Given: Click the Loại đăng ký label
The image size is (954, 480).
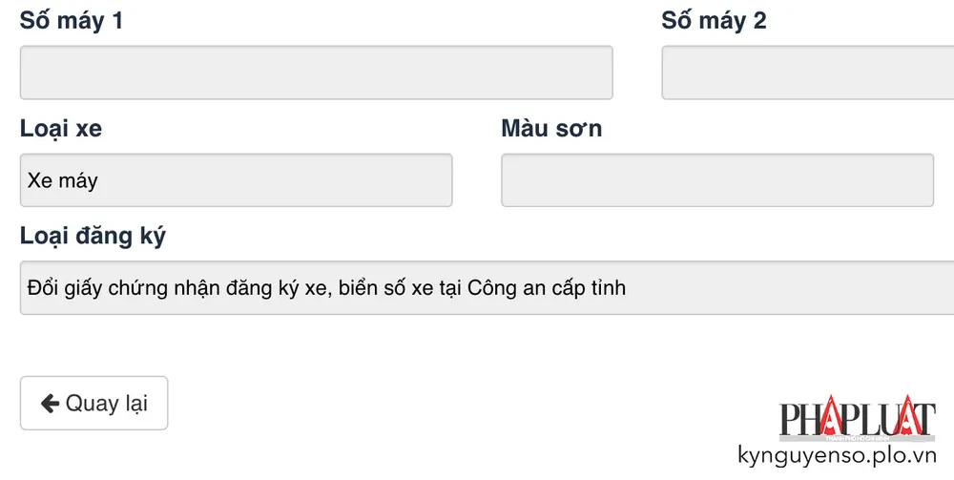Looking at the screenshot, I should [x=93, y=237].
